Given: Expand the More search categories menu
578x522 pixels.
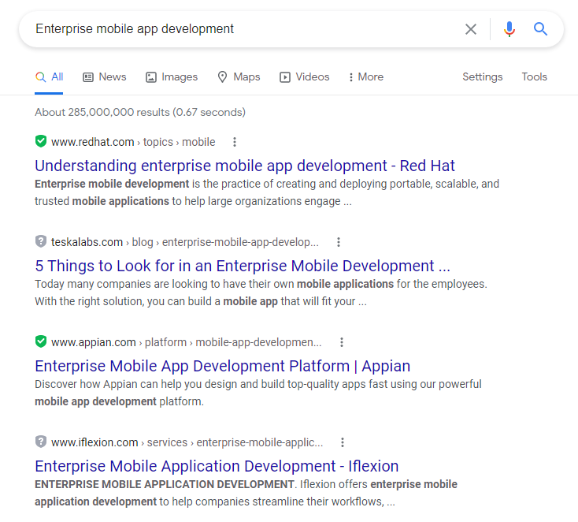Looking at the screenshot, I should [366, 76].
